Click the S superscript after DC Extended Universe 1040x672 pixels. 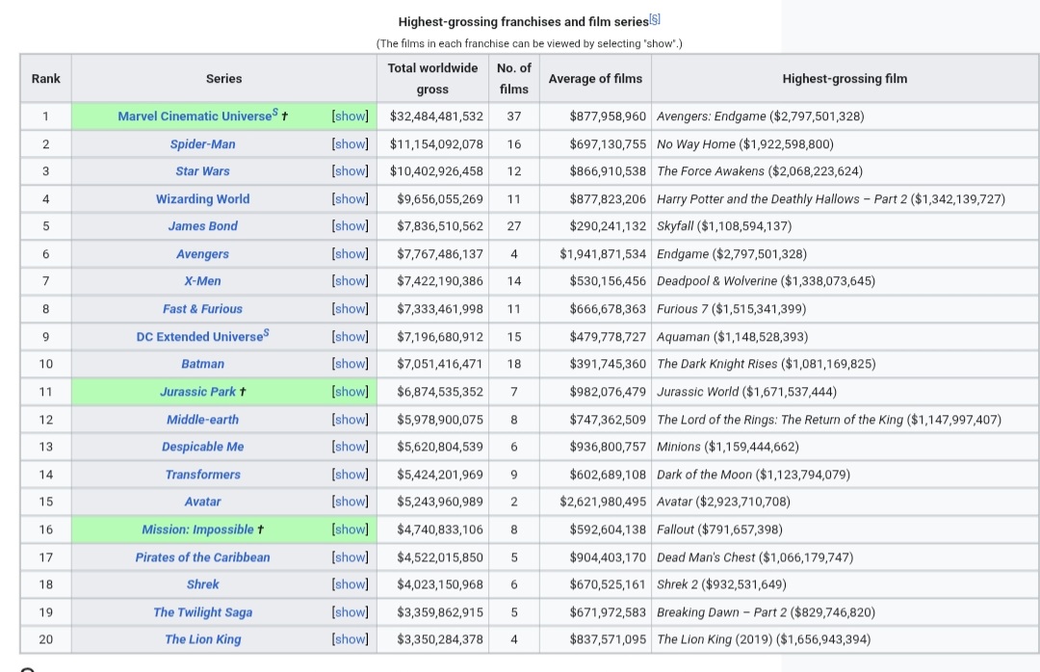pyautogui.click(x=267, y=332)
